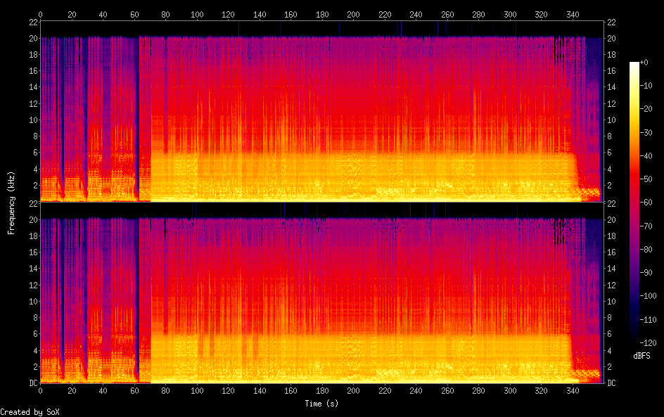Click the '340' tick on the top time axis
The width and height of the screenshot is (664, 417).
tap(573, 14)
